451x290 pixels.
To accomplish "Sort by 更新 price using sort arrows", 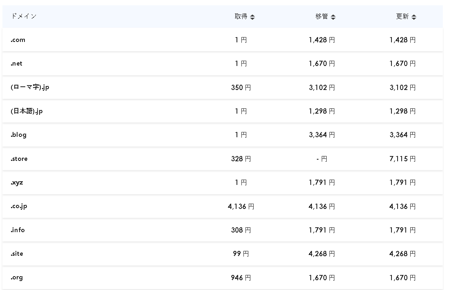I will pos(414,17).
